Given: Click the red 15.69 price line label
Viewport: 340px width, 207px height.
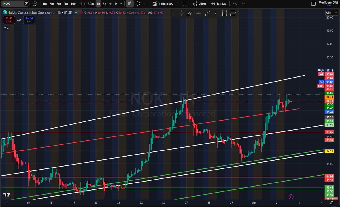Looking at the screenshot, I should coord(330,132).
